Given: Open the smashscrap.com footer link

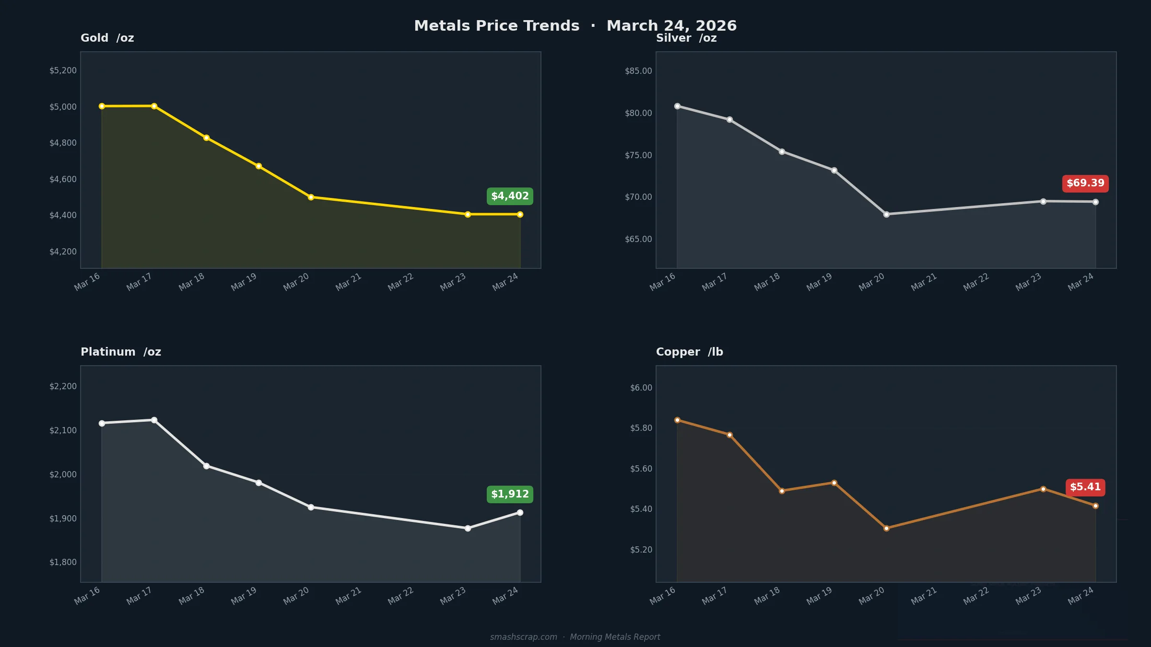Looking at the screenshot, I should [523, 637].
